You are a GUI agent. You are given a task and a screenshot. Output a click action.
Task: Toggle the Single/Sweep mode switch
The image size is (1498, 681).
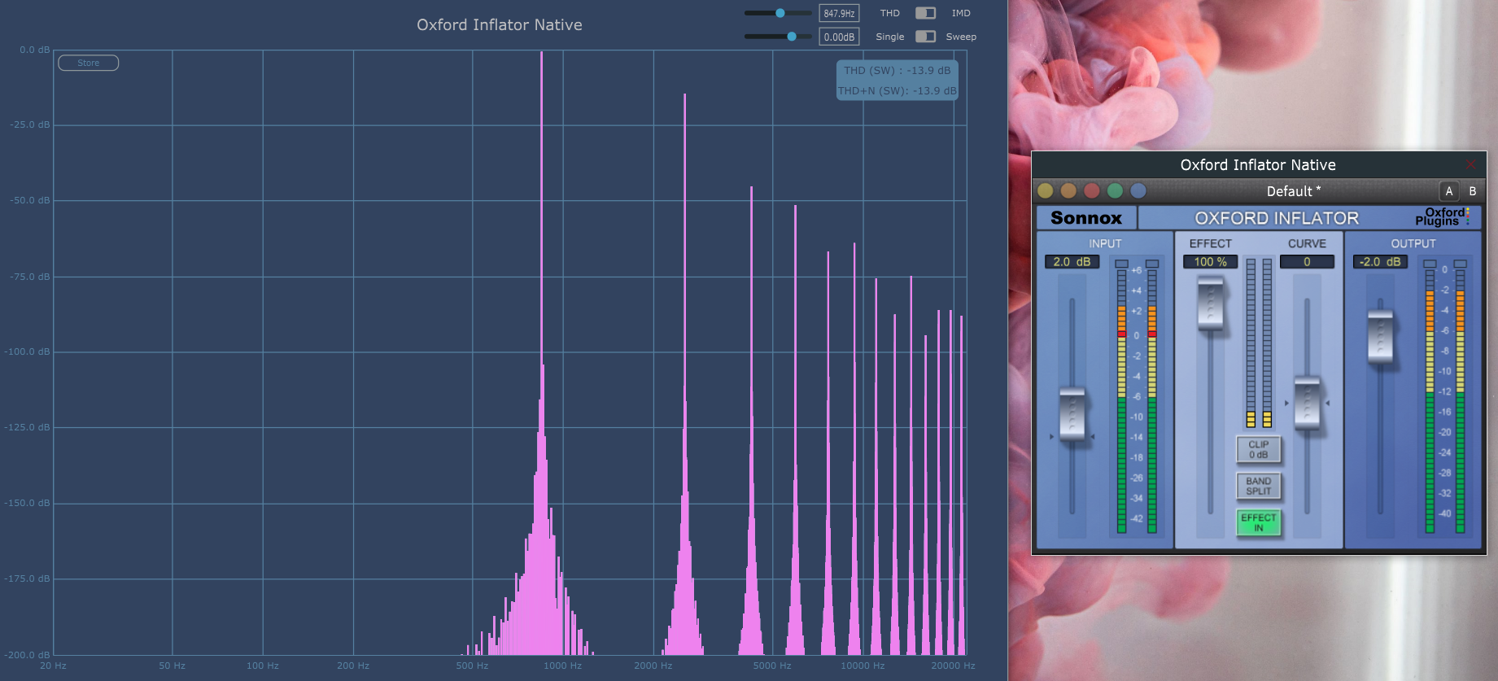pyautogui.click(x=925, y=37)
